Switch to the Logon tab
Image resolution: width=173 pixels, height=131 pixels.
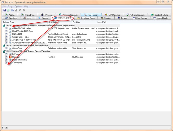click(x=28, y=18)
